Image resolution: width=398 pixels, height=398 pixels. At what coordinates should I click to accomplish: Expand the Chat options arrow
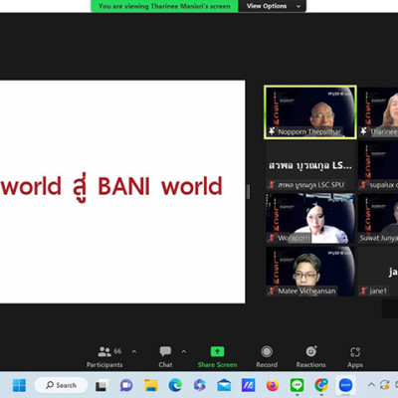coord(184,351)
